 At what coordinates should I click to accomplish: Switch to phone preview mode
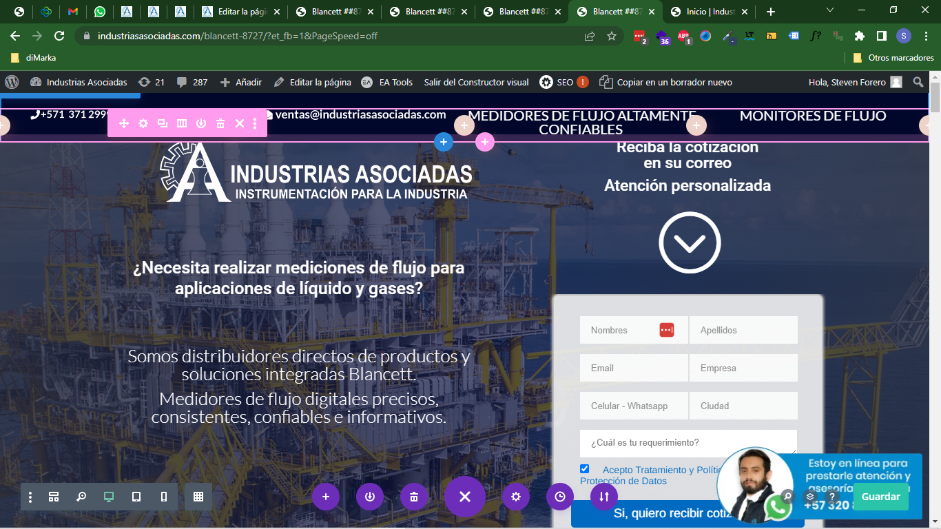tap(164, 497)
